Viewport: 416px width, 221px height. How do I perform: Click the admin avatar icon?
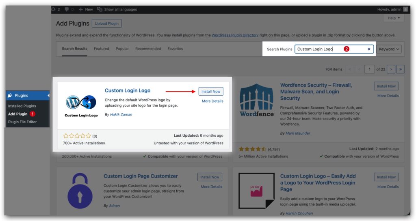click(405, 9)
